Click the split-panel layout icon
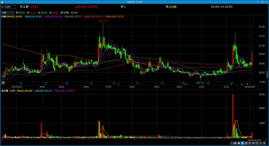The image size is (269, 146). tap(246, 143)
